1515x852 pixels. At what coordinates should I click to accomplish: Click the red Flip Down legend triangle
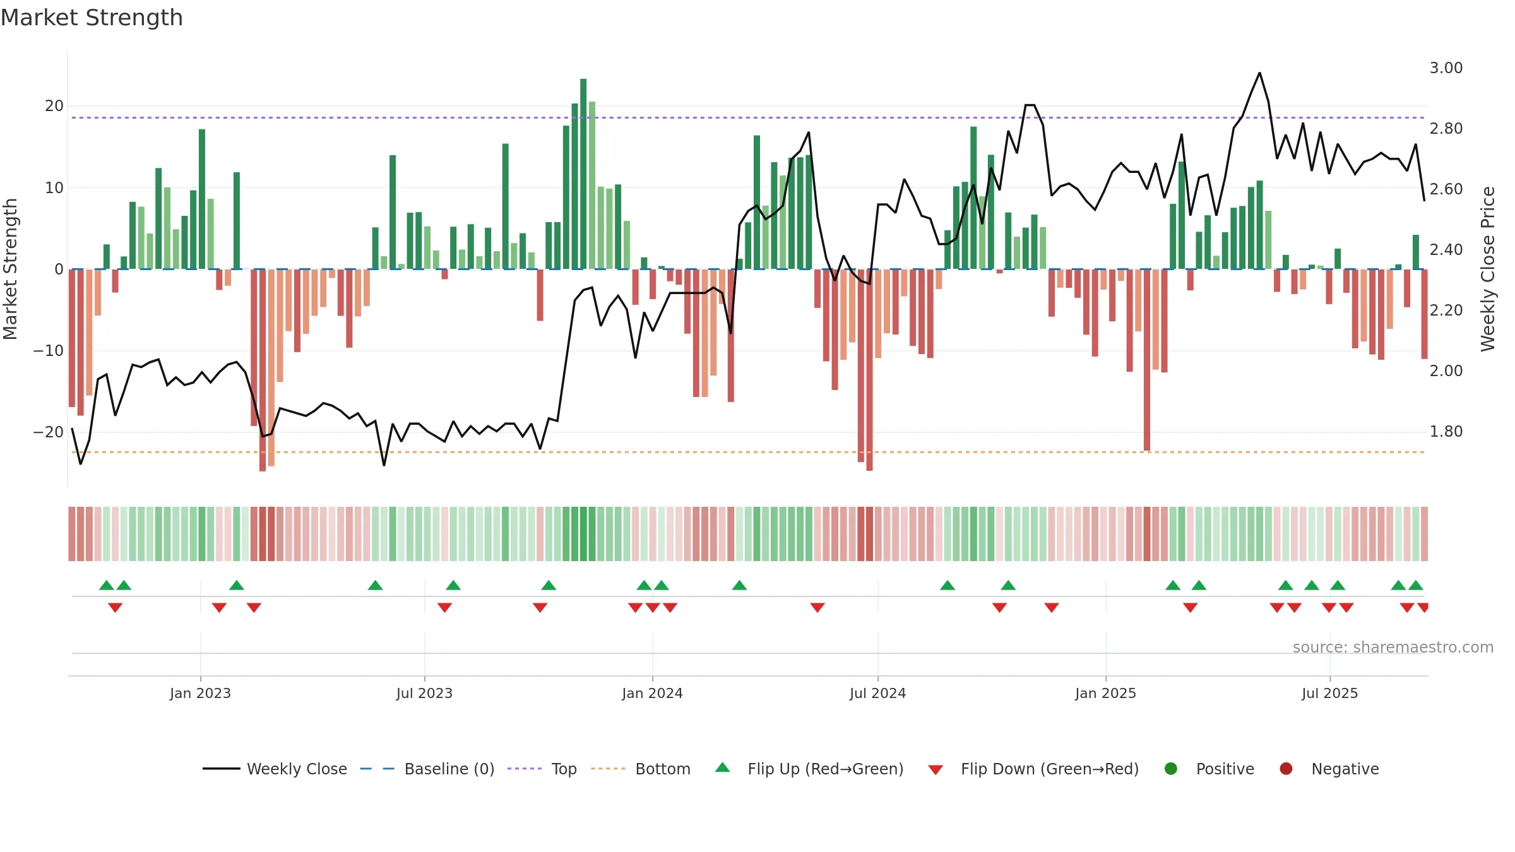click(936, 769)
